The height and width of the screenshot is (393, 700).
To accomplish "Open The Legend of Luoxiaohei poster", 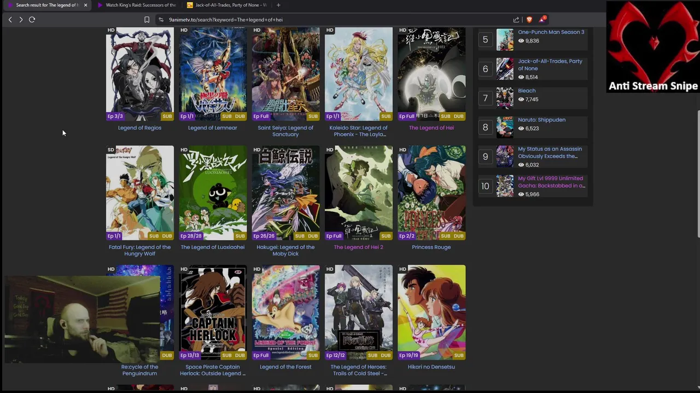I will [x=213, y=193].
